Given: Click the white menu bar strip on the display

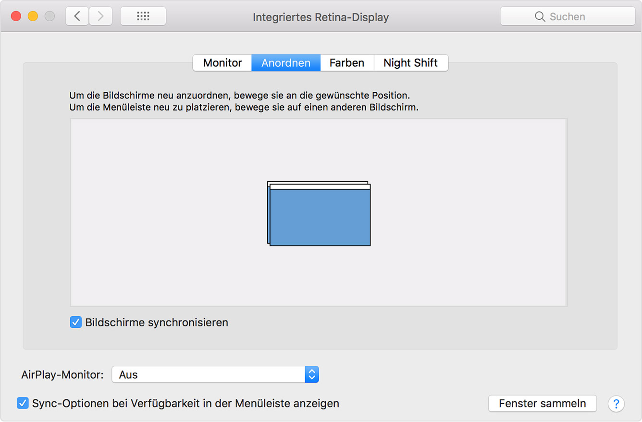Looking at the screenshot, I should click(320, 187).
